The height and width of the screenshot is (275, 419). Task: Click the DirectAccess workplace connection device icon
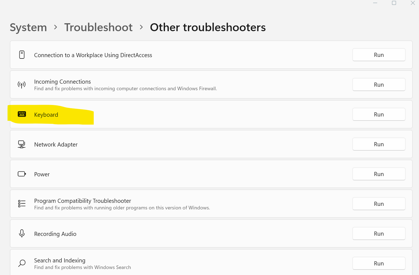(x=22, y=55)
